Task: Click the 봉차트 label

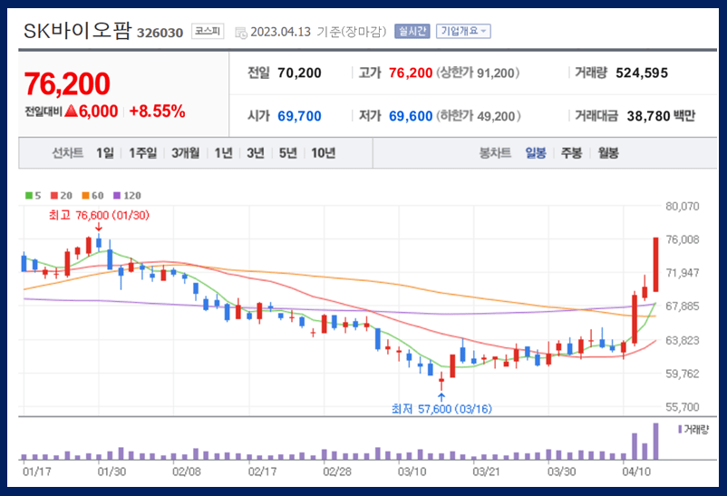Action: click(495, 152)
